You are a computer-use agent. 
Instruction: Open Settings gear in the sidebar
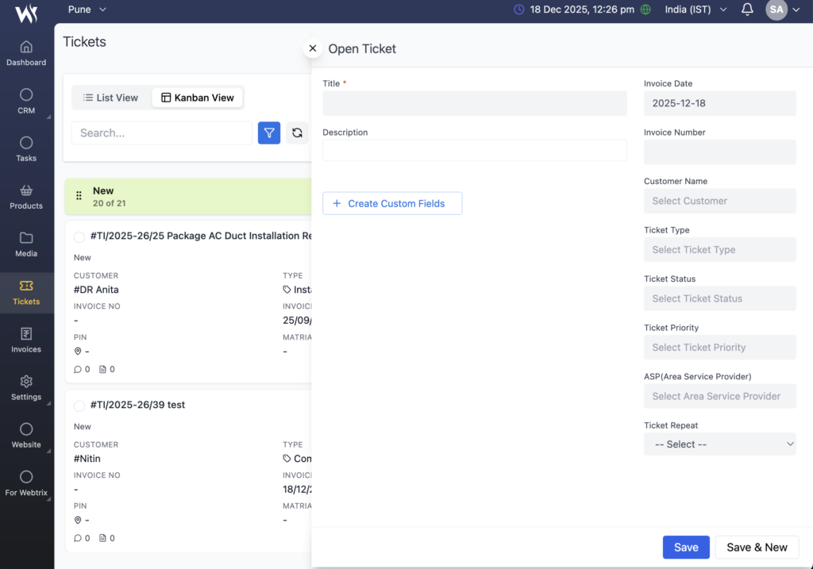coord(26,388)
